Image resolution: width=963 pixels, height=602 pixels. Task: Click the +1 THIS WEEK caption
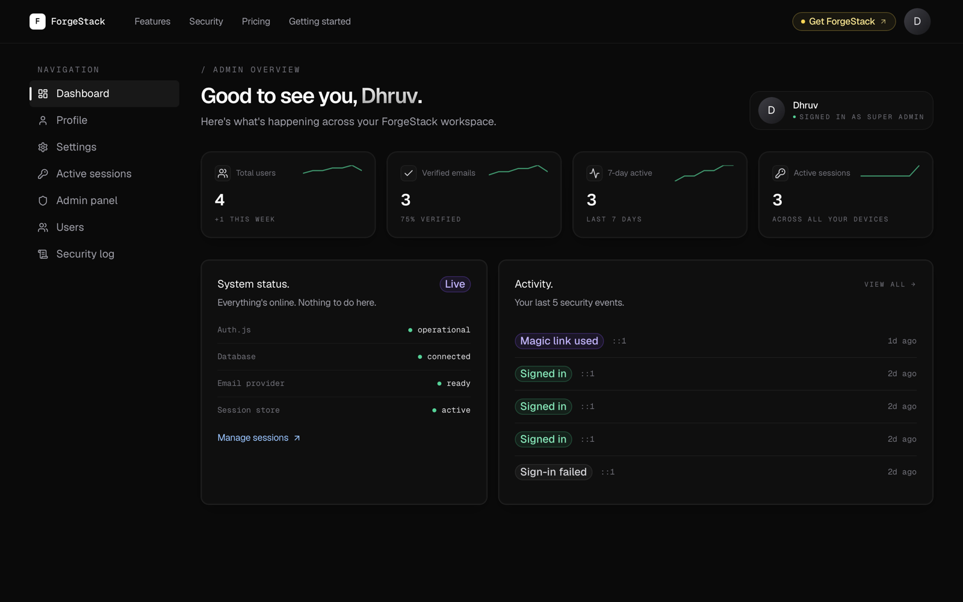click(x=245, y=220)
